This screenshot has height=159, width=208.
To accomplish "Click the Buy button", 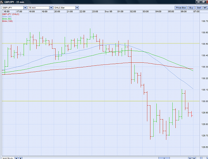I will pos(191,8).
